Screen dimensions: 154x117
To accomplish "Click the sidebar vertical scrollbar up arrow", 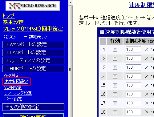I will [71, 2].
